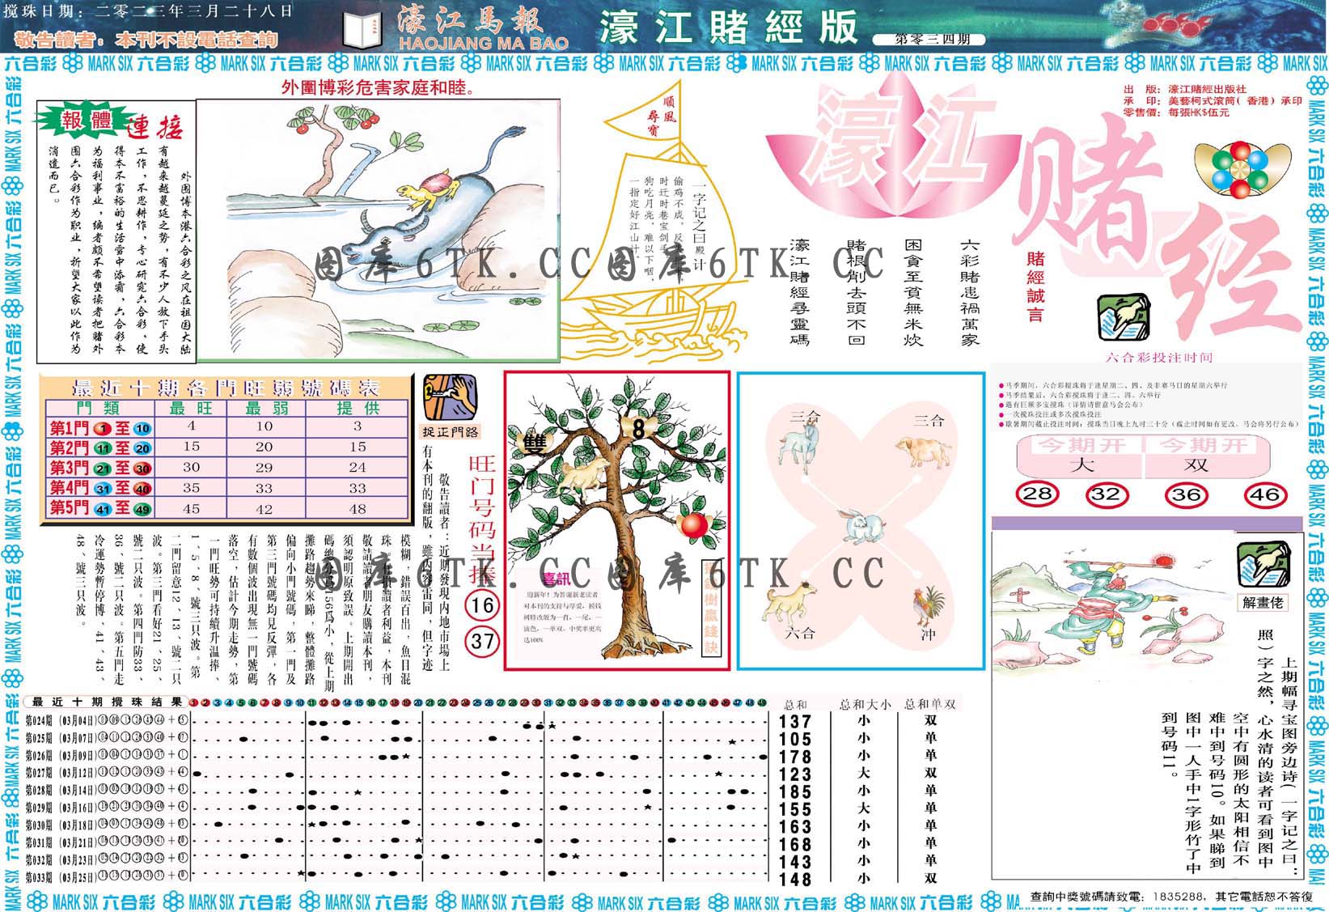Click the 今期开 双 box
The width and height of the screenshot is (1329, 912).
coord(1208,456)
